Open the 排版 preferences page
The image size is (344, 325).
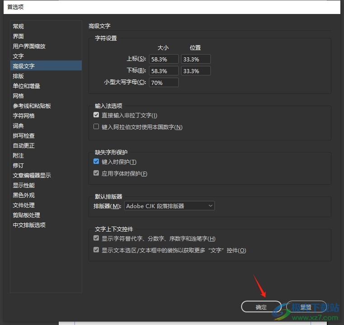(46, 76)
